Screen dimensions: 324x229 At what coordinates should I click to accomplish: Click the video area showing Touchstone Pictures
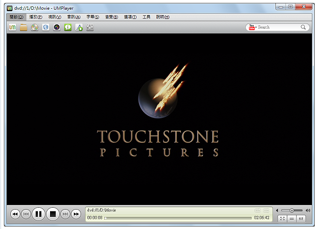pyautogui.click(x=159, y=119)
